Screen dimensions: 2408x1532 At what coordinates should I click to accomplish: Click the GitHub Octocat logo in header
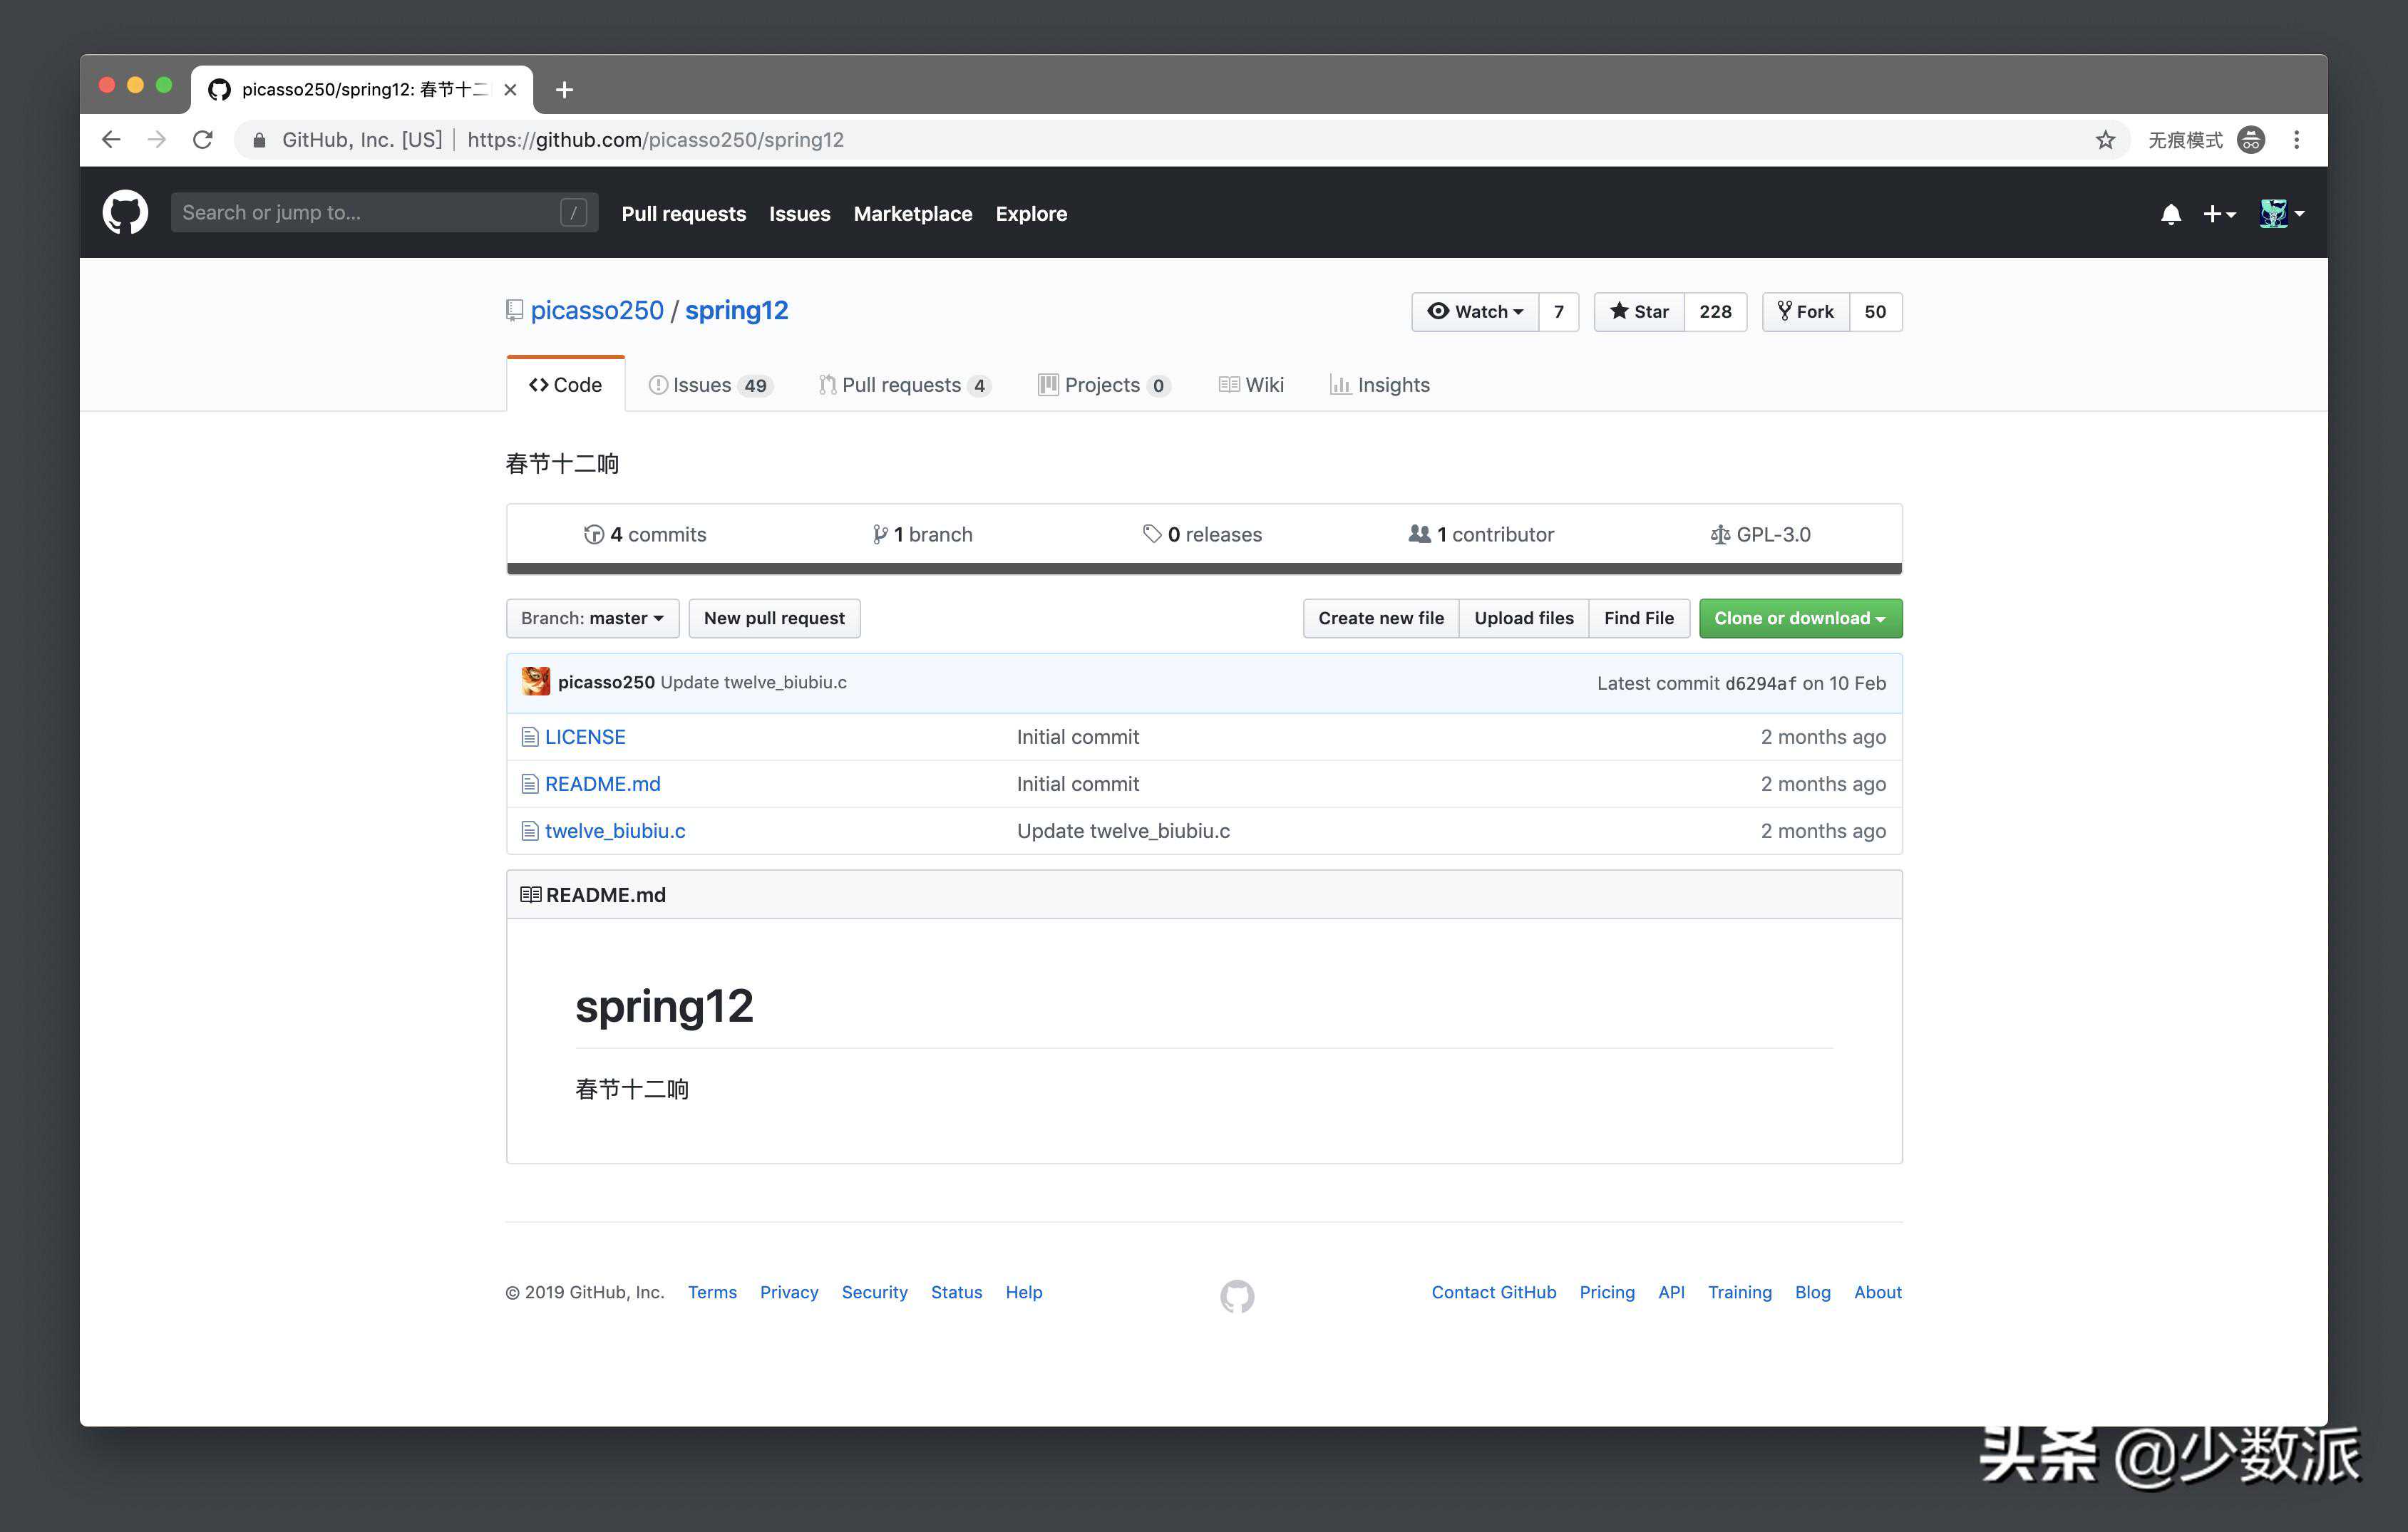(125, 213)
